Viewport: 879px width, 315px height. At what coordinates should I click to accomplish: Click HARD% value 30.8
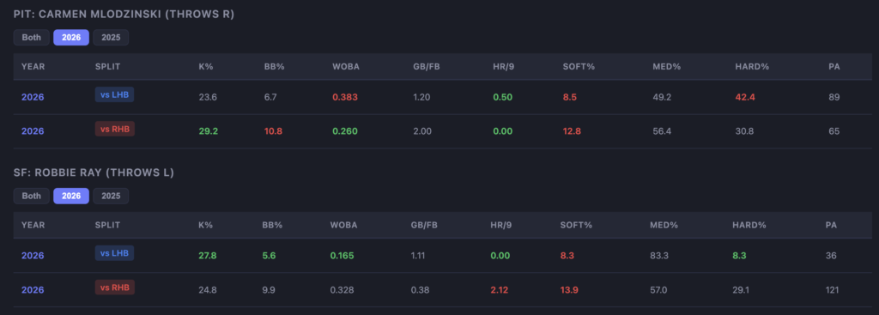pyautogui.click(x=745, y=131)
